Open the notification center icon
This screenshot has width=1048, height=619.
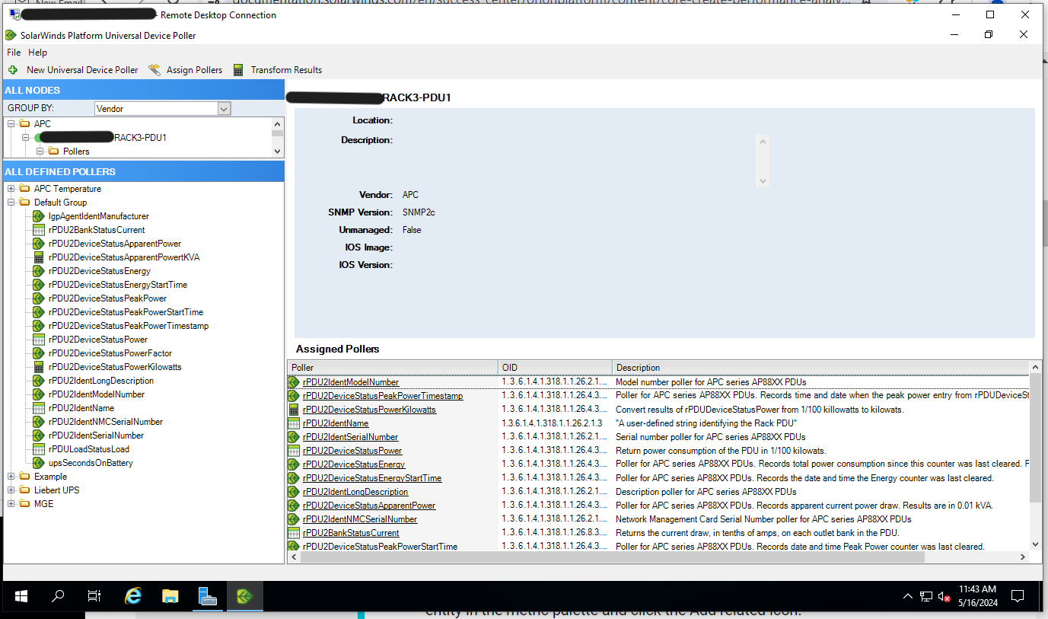1018,596
